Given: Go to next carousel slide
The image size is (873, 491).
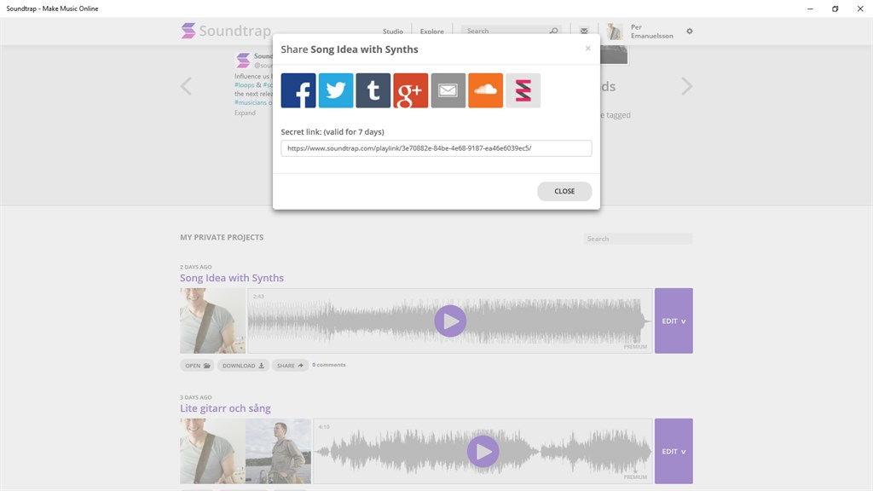Looking at the screenshot, I should [x=687, y=86].
